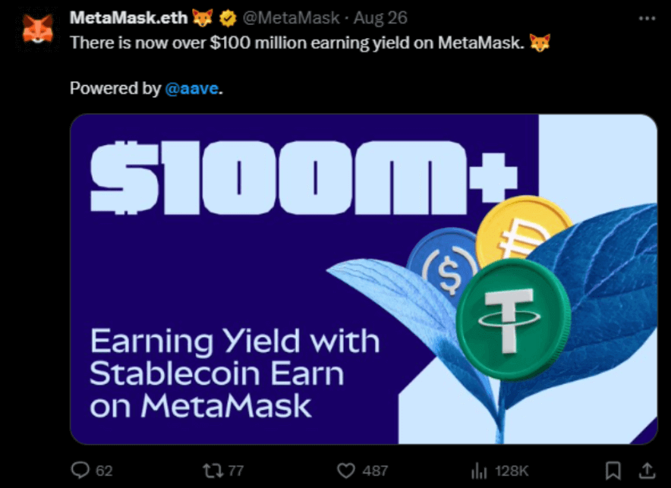This screenshot has width=671, height=488.
Task: Click the "Stablecoin Earn" caption in the image
Action: (217, 373)
